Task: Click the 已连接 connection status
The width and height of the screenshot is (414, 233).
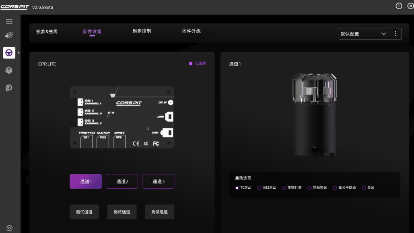Action: (x=198, y=64)
